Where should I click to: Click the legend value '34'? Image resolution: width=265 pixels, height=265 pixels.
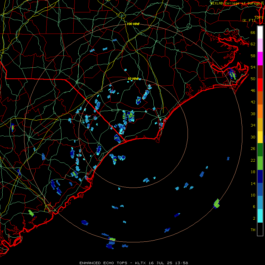click(x=253, y=125)
